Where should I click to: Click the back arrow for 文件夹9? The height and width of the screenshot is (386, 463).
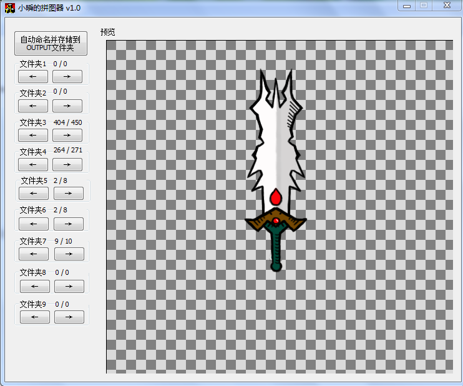(x=35, y=317)
